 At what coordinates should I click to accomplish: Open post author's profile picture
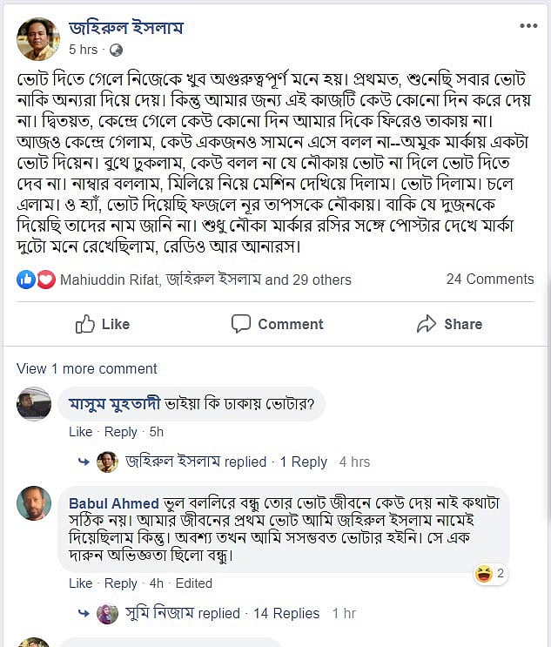click(x=37, y=38)
